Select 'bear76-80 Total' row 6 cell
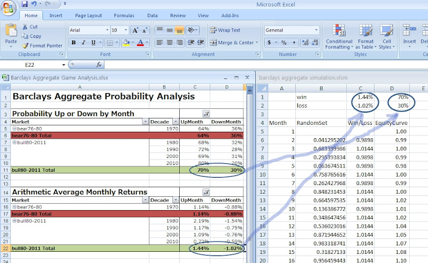The image size is (428, 263). click(x=80, y=136)
